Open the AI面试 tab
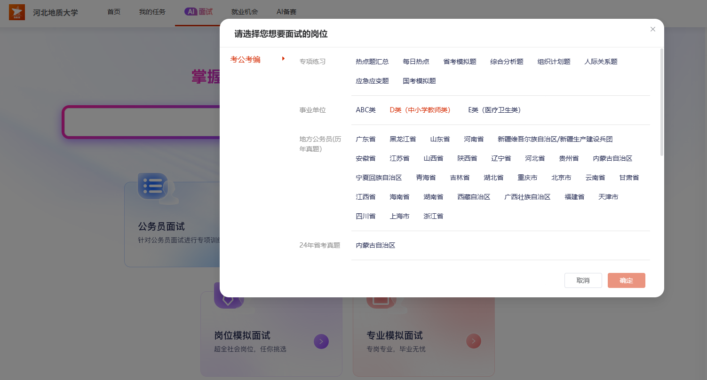The image size is (707, 380). pos(198,12)
